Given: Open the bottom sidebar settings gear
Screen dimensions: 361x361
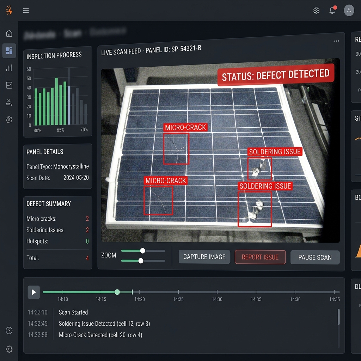Looking at the screenshot, I should point(9,349).
